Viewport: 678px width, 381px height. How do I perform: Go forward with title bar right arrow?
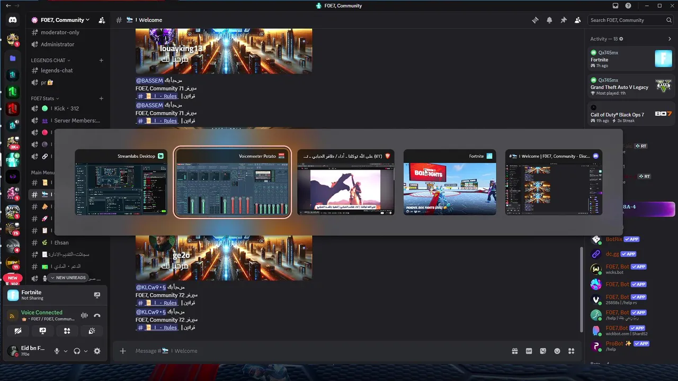click(17, 6)
